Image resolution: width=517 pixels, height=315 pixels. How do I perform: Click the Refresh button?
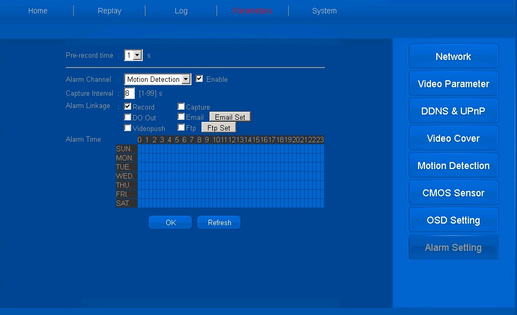219,222
